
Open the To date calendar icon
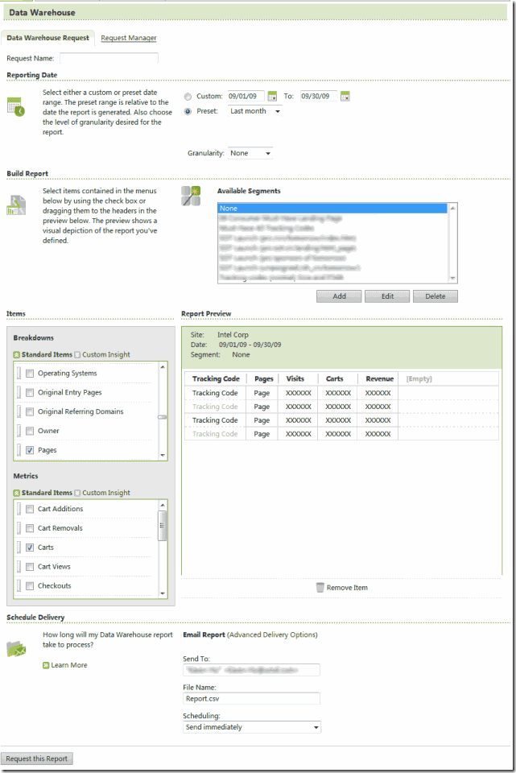[345, 97]
